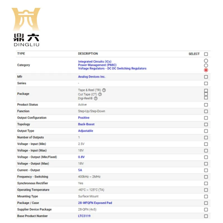Open the Analog Devices Inc. link
The height and width of the screenshot is (223, 223).
(x=92, y=77)
